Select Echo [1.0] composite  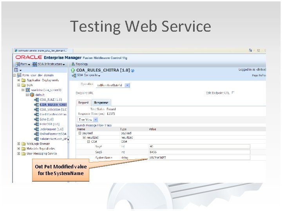pyautogui.click(x=47, y=119)
